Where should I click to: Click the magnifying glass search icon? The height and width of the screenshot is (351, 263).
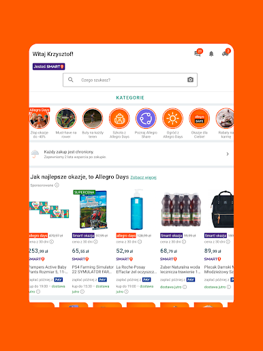[71, 80]
